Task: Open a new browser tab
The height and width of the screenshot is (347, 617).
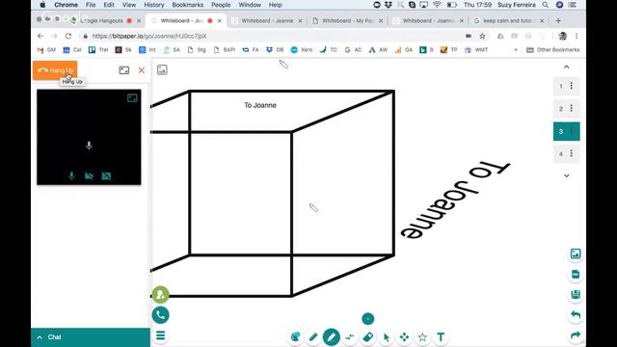Action: click(x=558, y=21)
